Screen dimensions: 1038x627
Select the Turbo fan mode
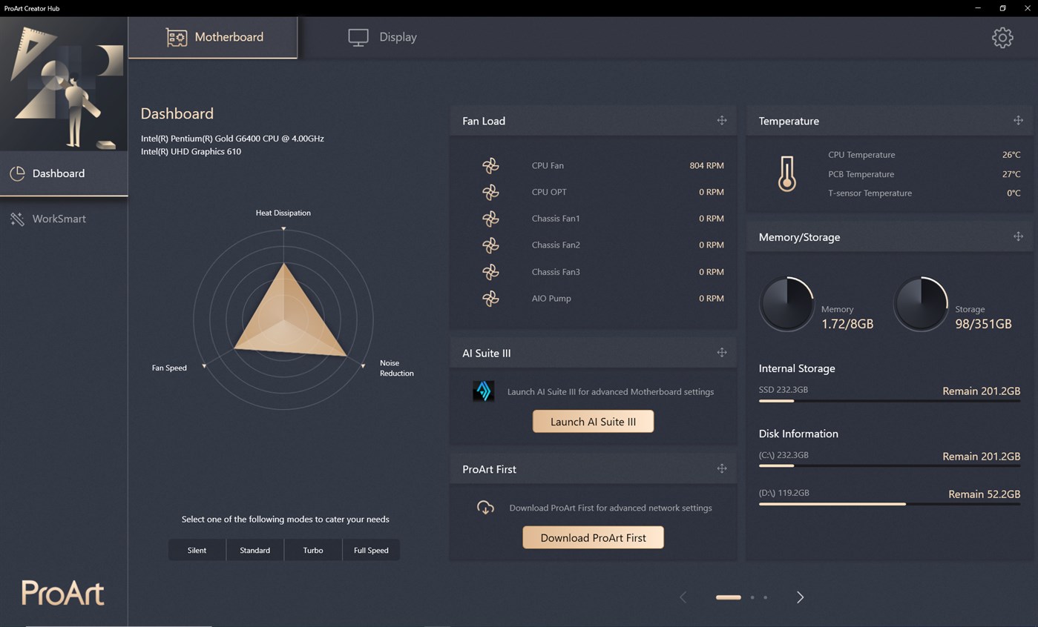tap(313, 550)
